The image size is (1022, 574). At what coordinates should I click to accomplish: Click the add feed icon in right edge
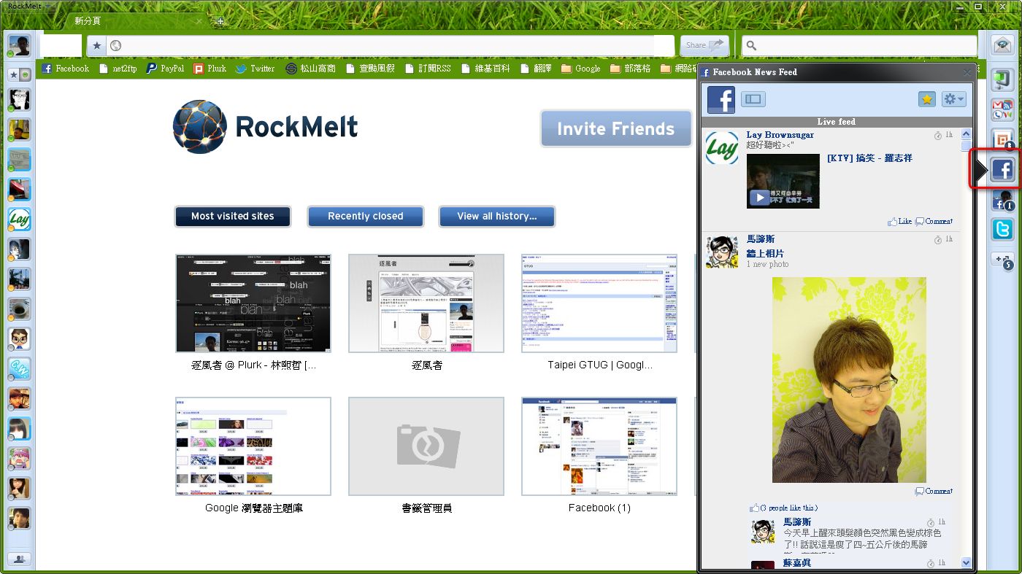pyautogui.click(x=1003, y=260)
